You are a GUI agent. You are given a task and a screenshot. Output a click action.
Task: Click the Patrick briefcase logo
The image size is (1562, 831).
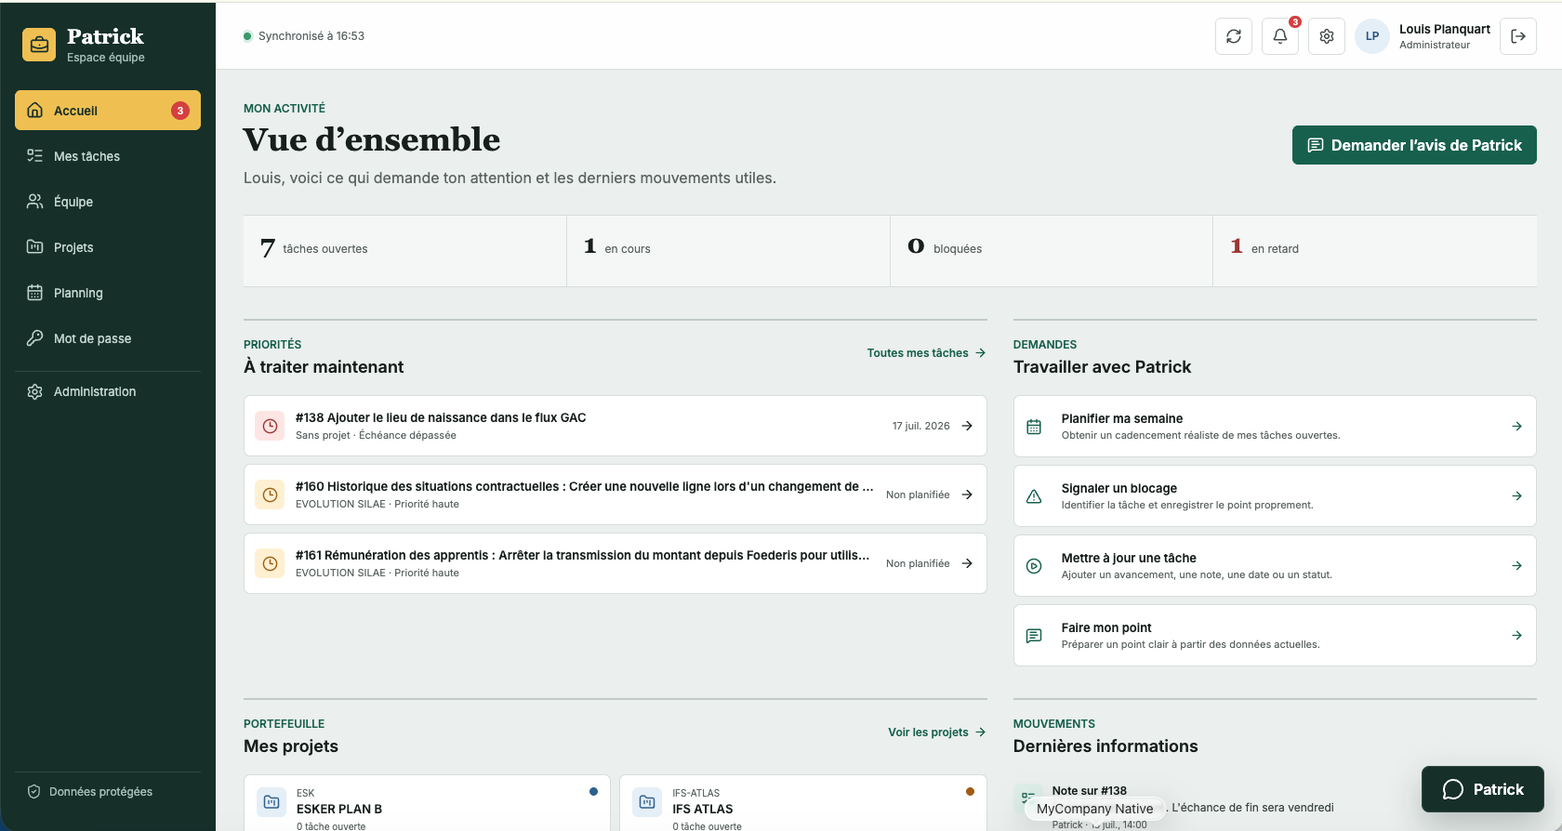pyautogui.click(x=39, y=44)
